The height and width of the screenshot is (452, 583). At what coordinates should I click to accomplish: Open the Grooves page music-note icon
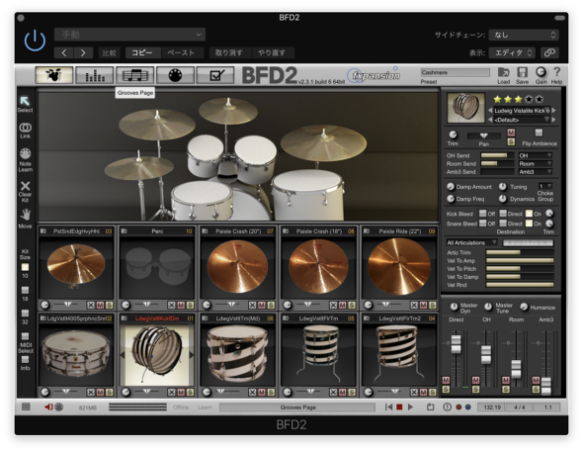135,75
